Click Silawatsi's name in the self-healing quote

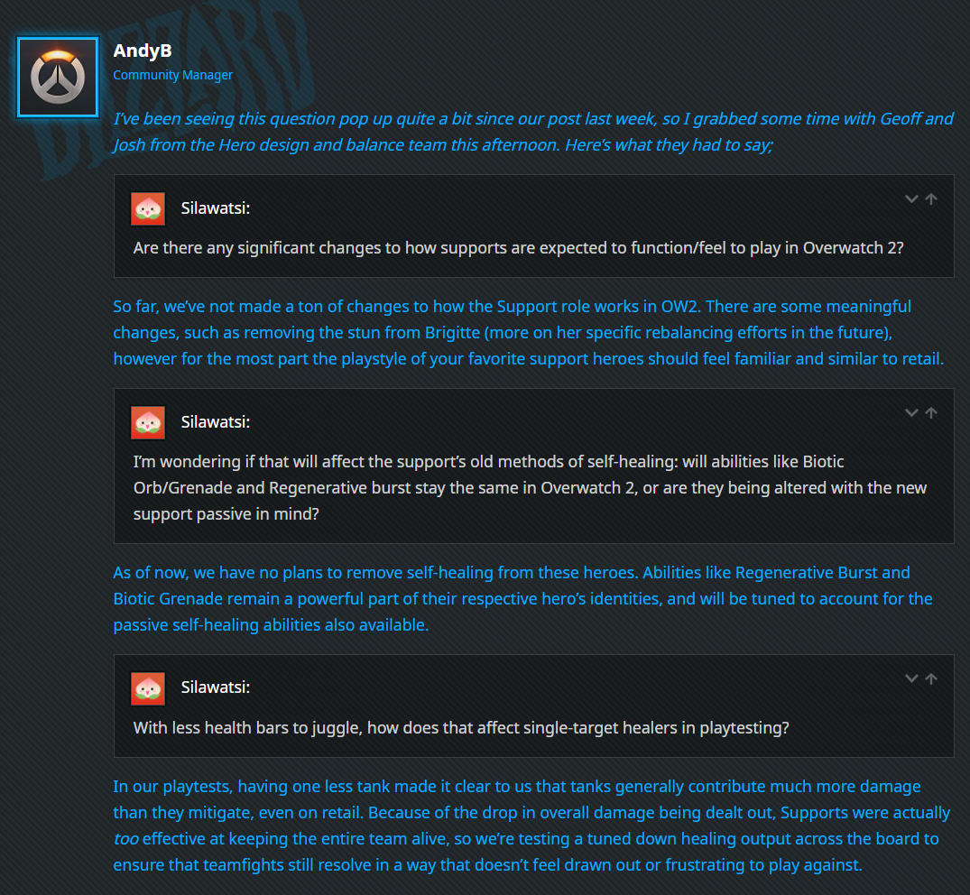(215, 422)
